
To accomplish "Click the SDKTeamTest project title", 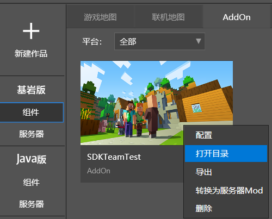I will [114, 157].
